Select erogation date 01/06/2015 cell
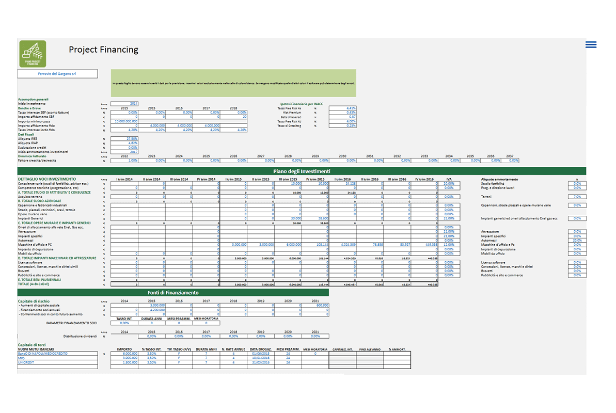The height and width of the screenshot is (413, 616). pos(260,354)
